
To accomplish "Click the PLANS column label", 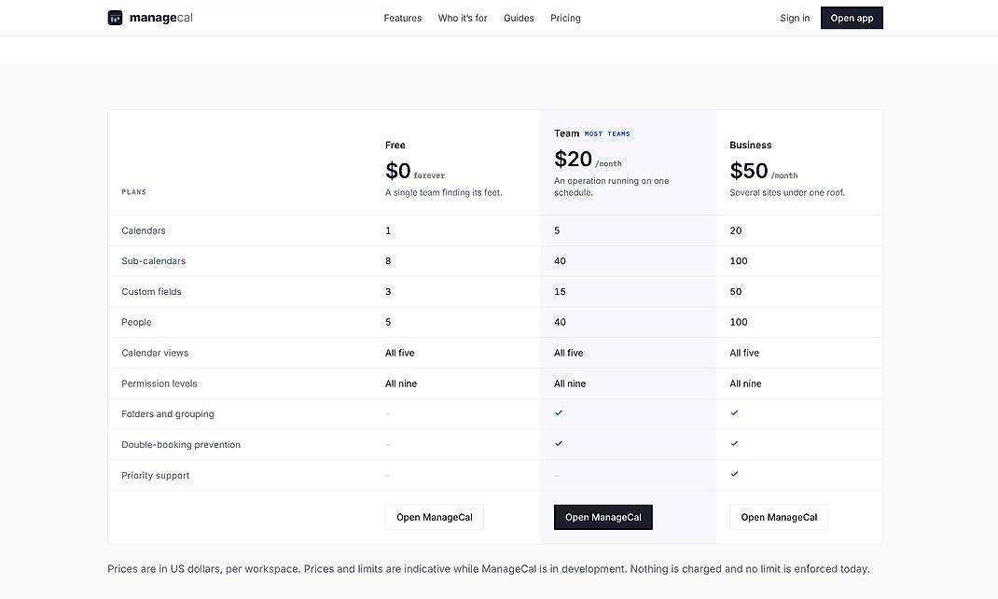I will pyautogui.click(x=133, y=192).
